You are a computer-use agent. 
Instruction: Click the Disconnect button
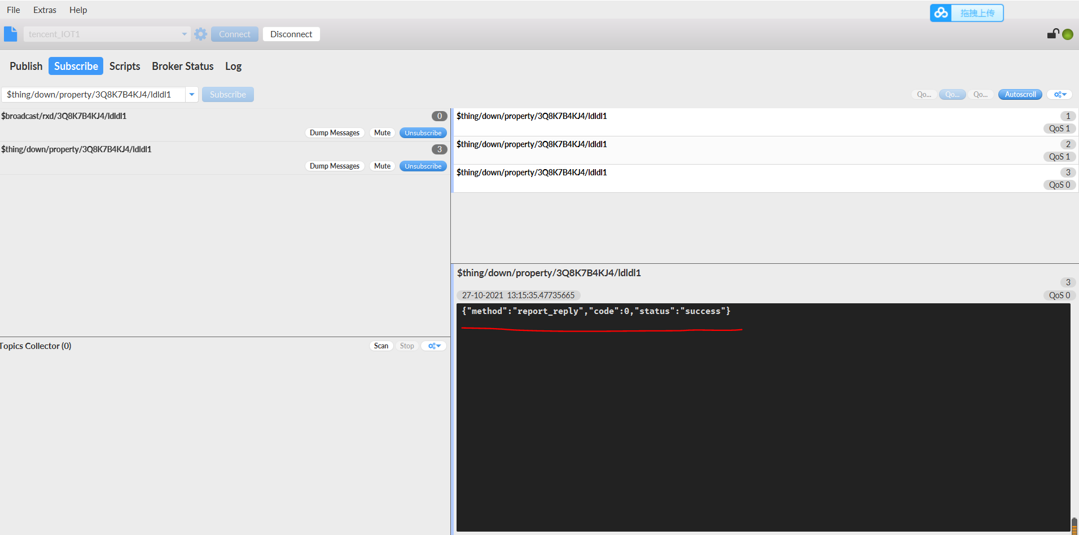[291, 34]
